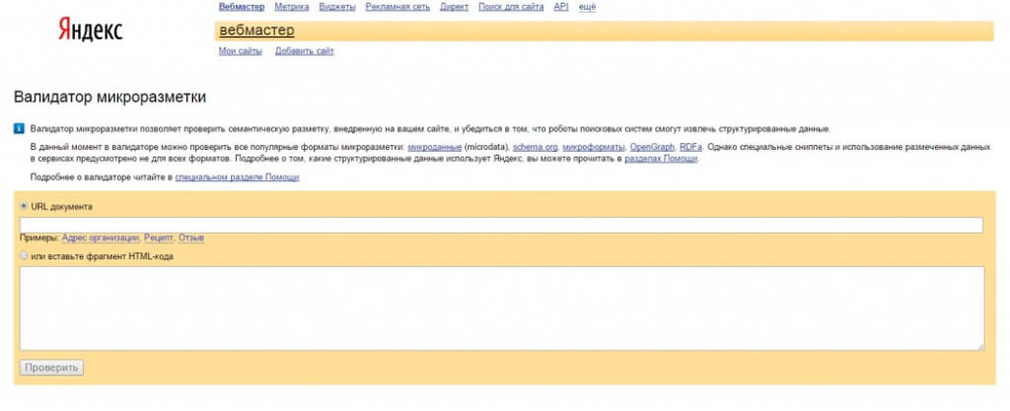The width and height of the screenshot is (1010, 411).
Task: Select the 'URL документа' radio button
Action: (24, 206)
